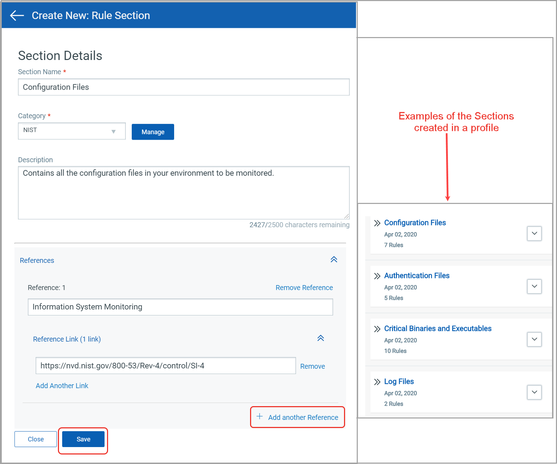
Task: Save the rule section
Action: (x=83, y=439)
